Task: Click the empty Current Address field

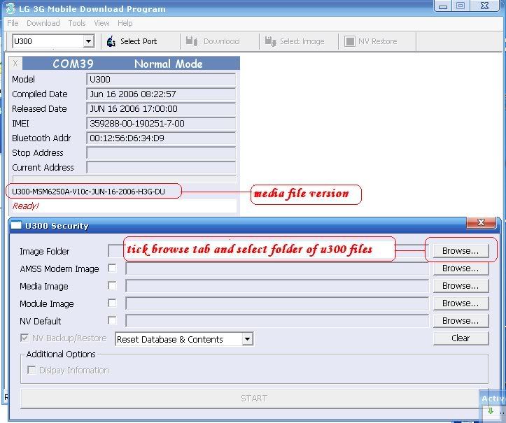Action: coord(161,167)
